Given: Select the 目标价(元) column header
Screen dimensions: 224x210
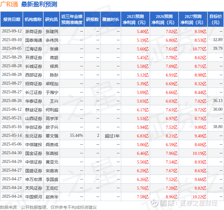Looking at the screenshot, I should [216, 19].
